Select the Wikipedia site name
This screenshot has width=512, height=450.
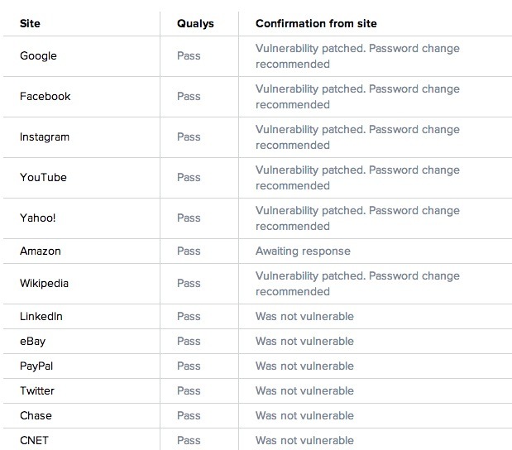click(x=44, y=284)
